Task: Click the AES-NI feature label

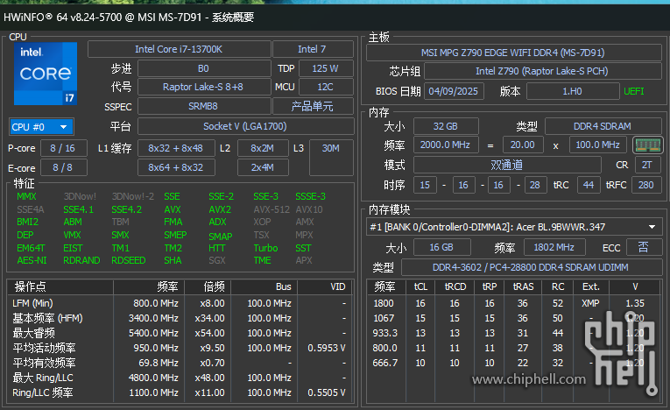Action: (x=32, y=260)
